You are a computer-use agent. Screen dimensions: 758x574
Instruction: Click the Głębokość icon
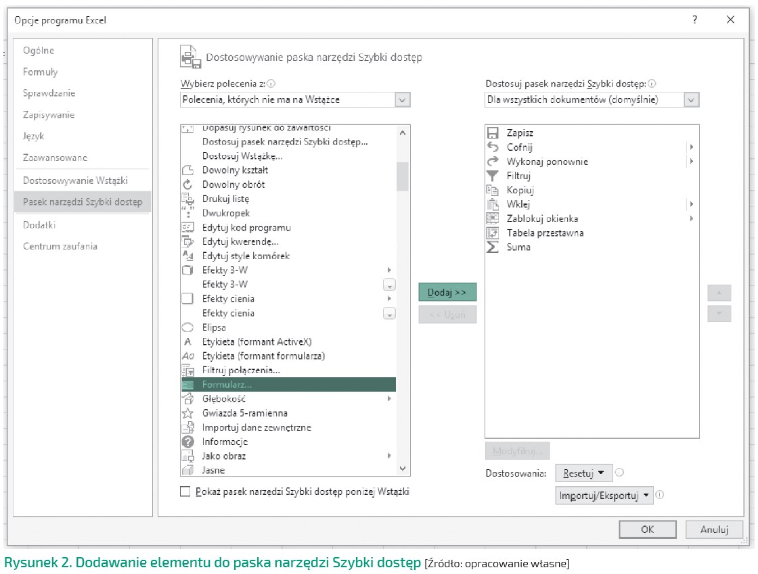tap(187, 399)
